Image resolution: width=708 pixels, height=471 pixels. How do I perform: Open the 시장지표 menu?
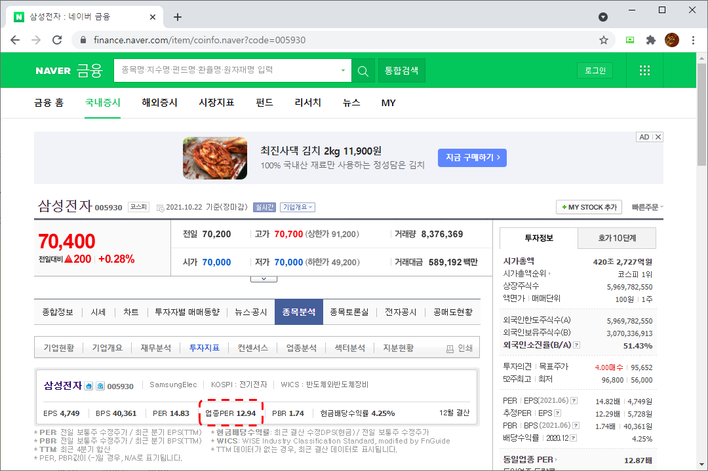coord(216,103)
